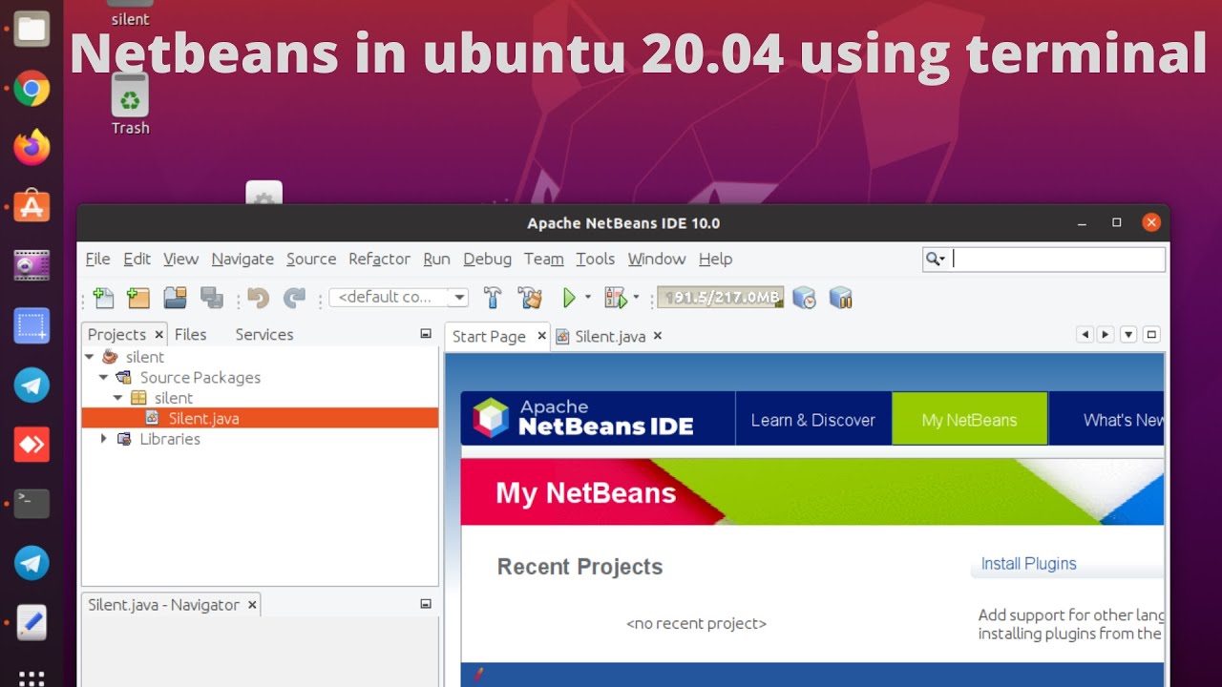Image resolution: width=1222 pixels, height=687 pixels.
Task: Click the Build Project hammer icon
Action: [x=493, y=298]
